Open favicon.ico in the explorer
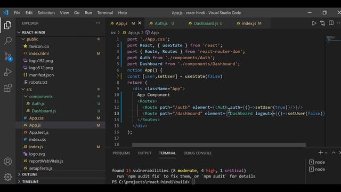Screen dimensions: 341x192 (x=39, y=46)
